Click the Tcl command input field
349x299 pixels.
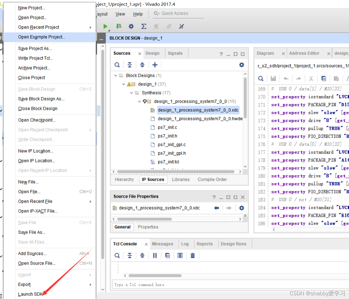click(231, 285)
